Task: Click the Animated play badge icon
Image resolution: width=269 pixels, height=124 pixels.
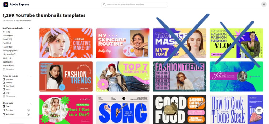Action: point(28,114)
